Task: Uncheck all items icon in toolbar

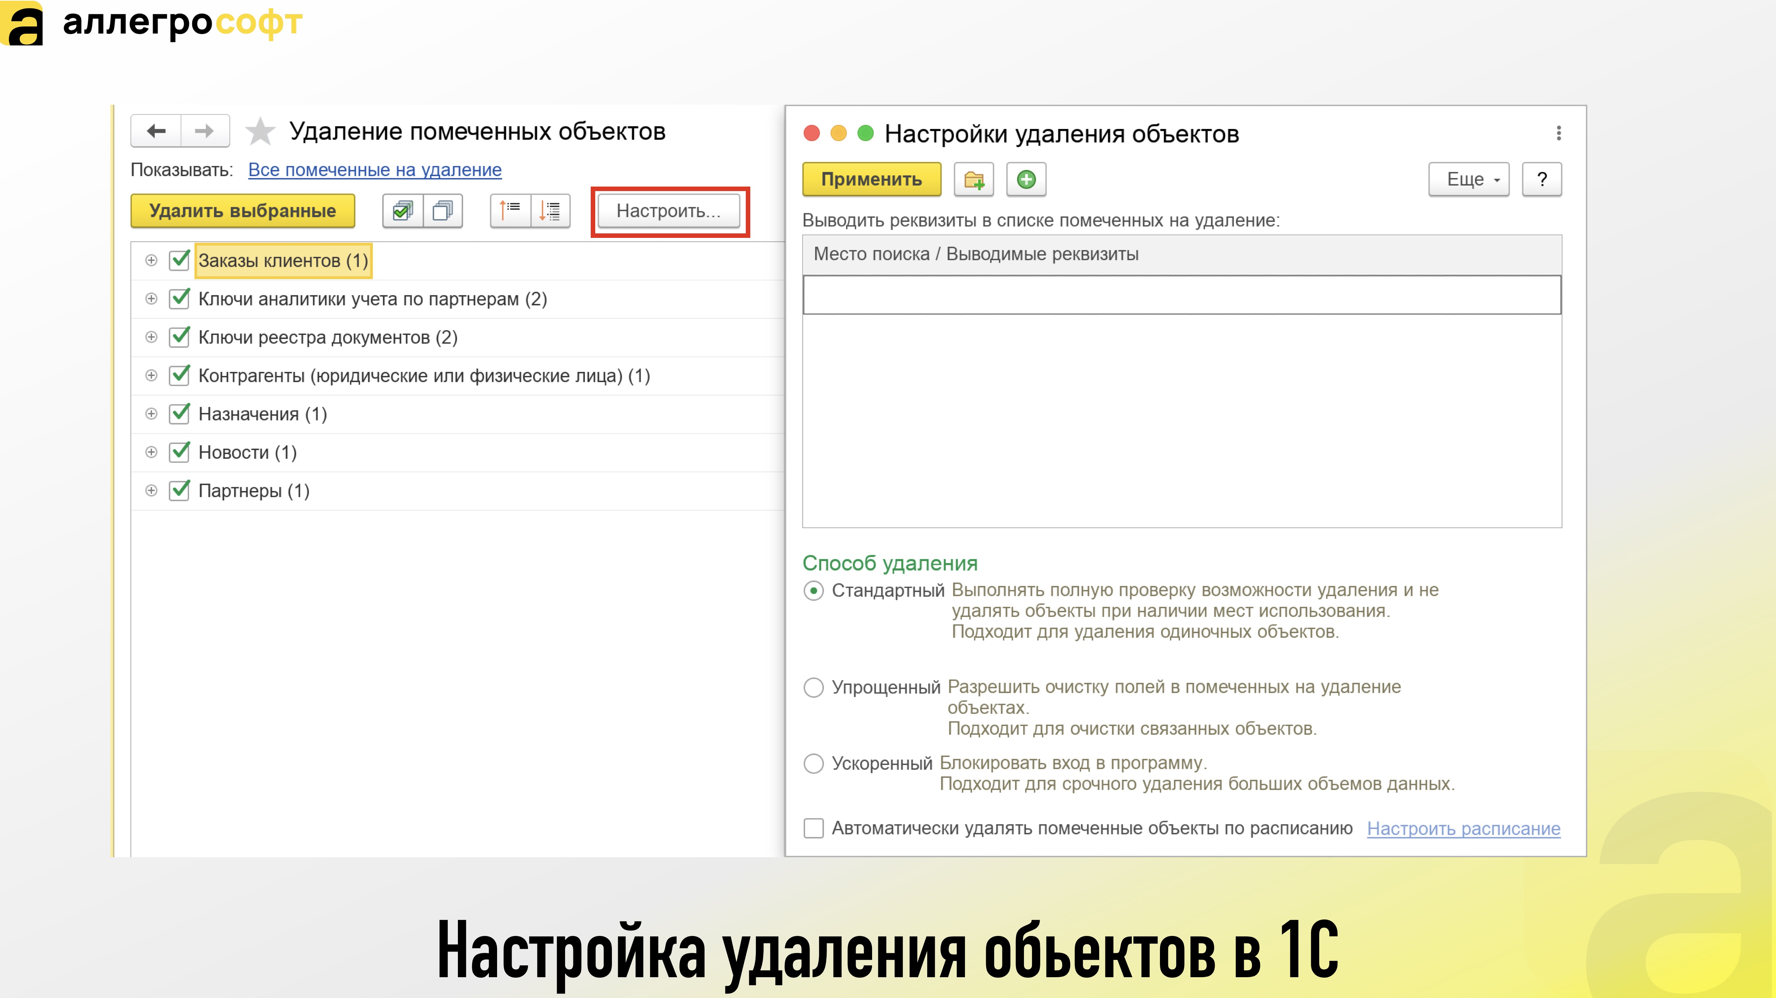Action: 443,211
